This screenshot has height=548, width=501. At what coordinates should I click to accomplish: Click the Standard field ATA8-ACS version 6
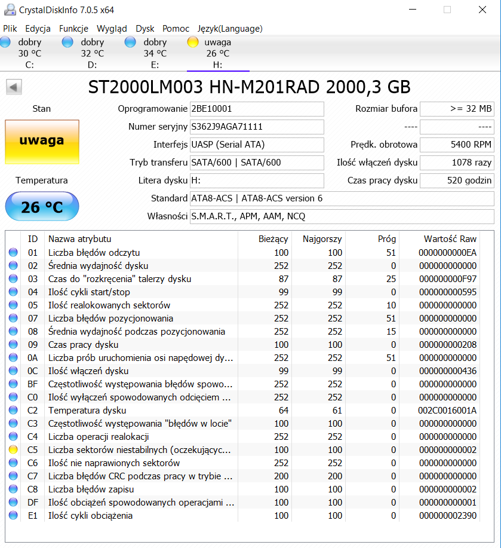click(x=342, y=198)
